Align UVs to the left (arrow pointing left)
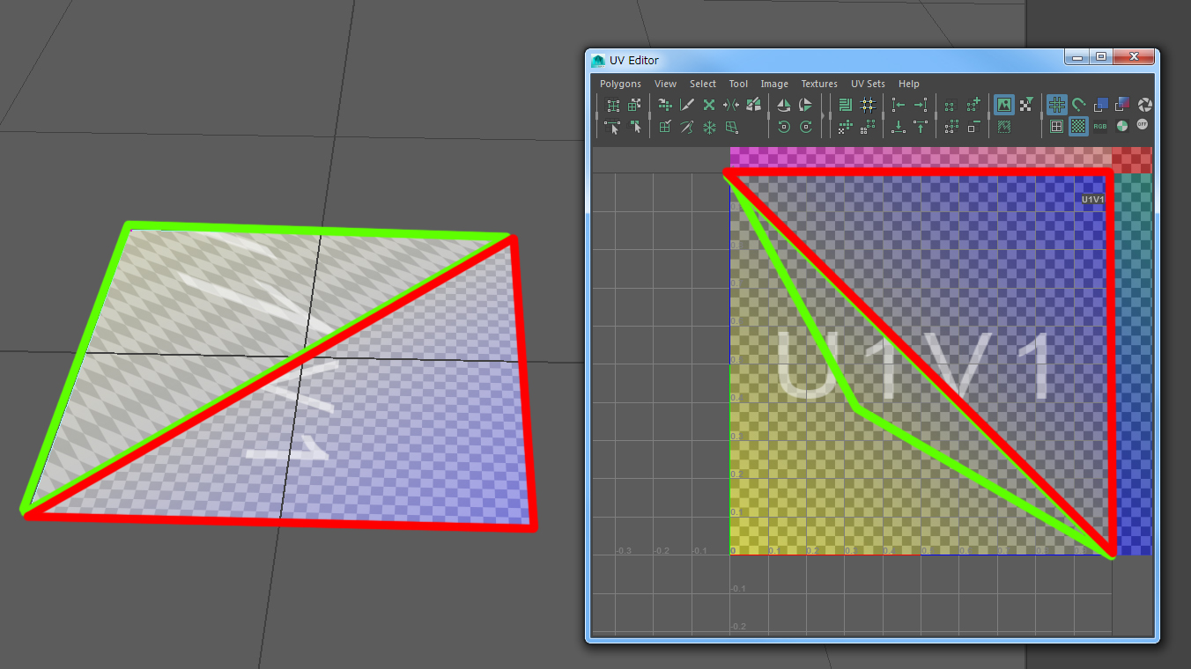The image size is (1191, 669). pyautogui.click(x=899, y=105)
